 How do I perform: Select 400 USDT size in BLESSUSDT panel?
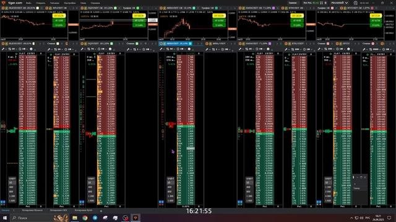pos(12,187)
